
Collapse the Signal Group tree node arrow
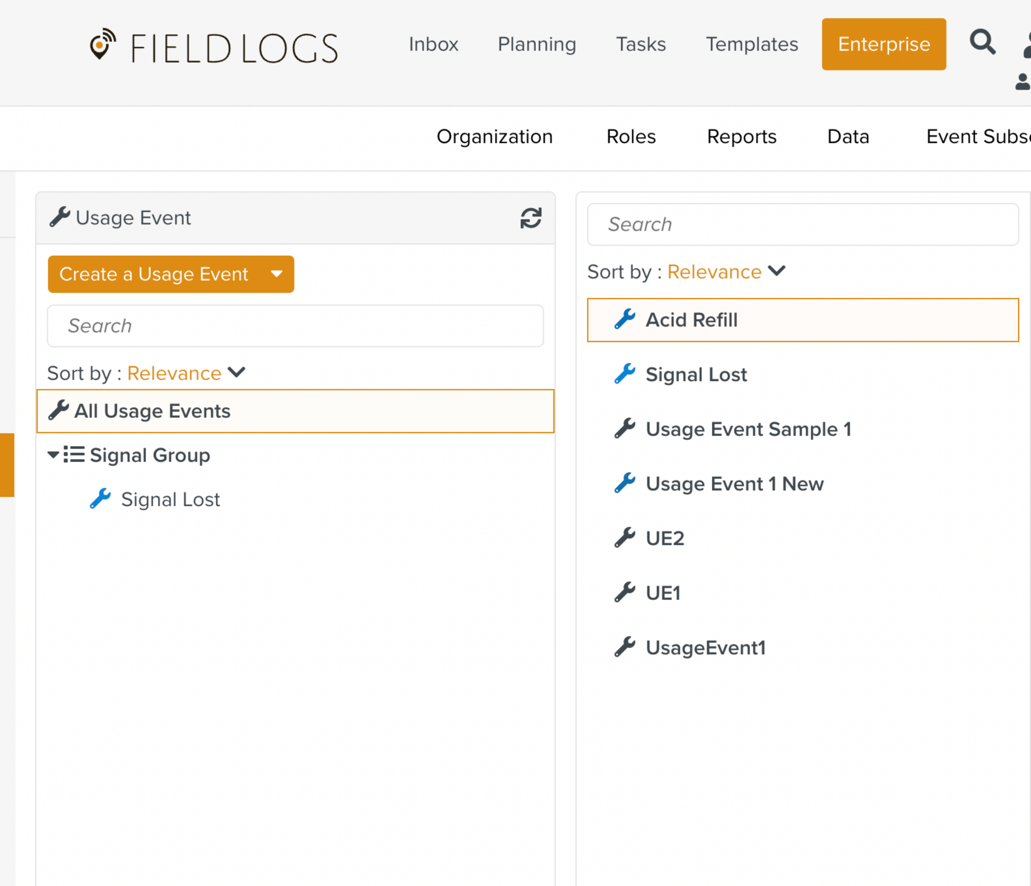click(53, 455)
